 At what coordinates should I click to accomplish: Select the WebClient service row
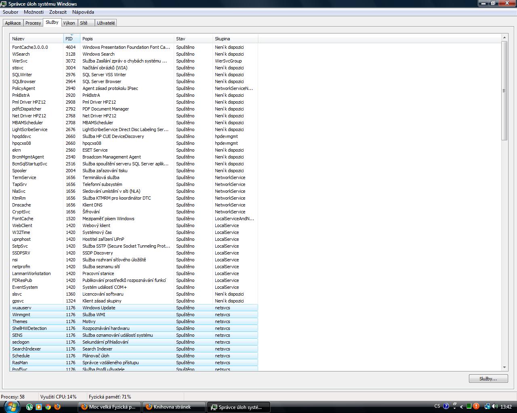click(134, 225)
